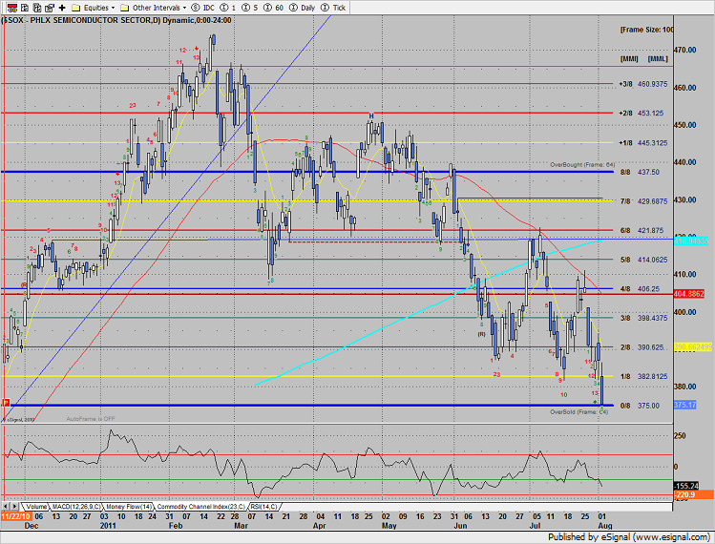Click the folder icon beside Equities
The width and height of the screenshot is (715, 544).
(x=76, y=8)
